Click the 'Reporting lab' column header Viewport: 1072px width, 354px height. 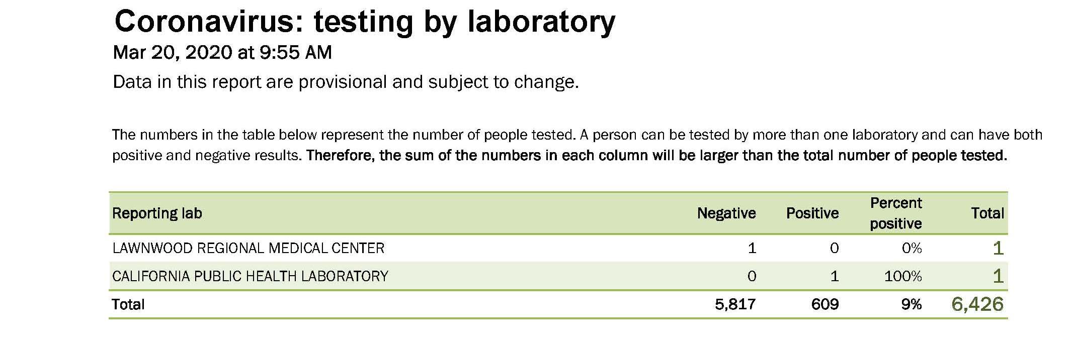157,213
